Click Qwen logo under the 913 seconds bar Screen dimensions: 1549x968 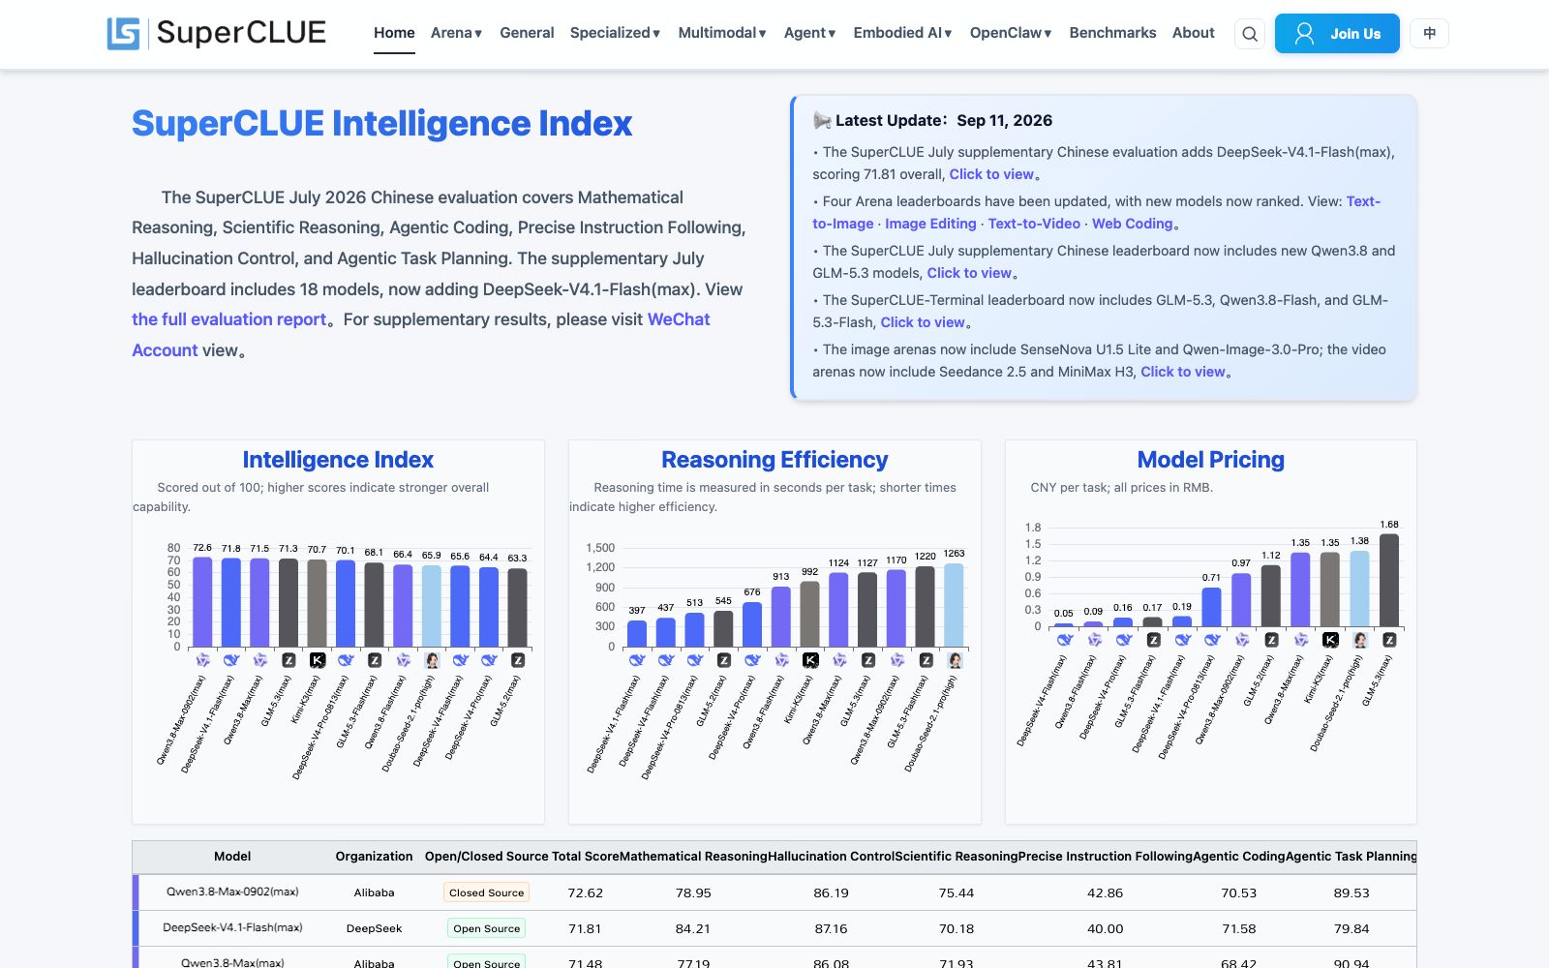pos(781,660)
